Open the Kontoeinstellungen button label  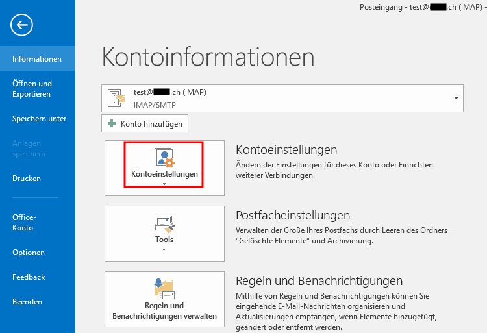(x=164, y=174)
